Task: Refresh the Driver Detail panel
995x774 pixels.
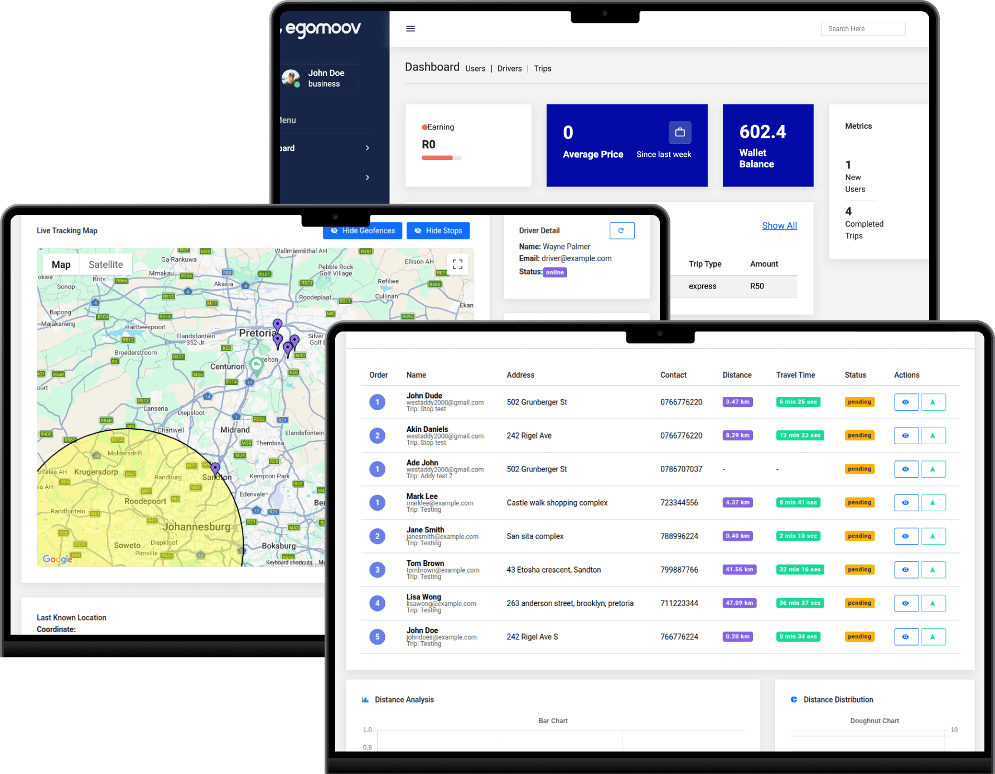Action: 621,230
